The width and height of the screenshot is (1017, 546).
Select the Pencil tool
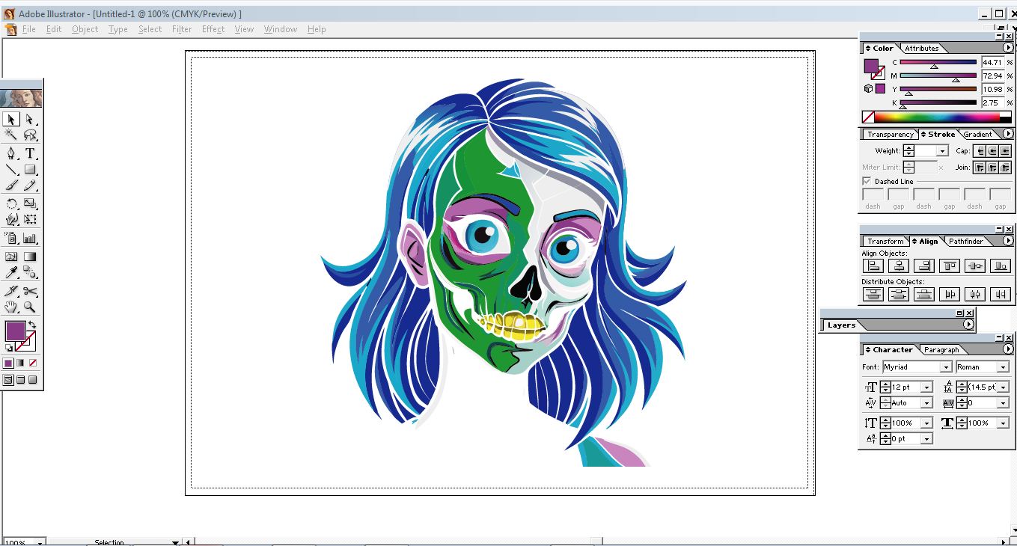pyautogui.click(x=30, y=185)
